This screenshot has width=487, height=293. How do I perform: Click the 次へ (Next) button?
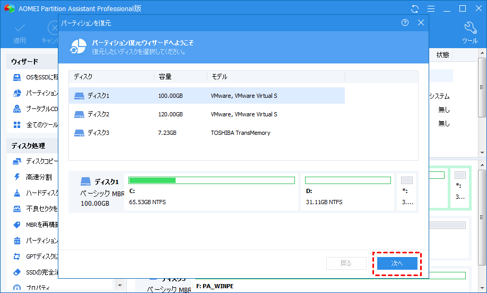(397, 263)
